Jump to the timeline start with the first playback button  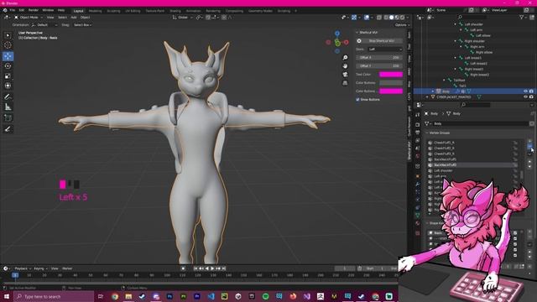(x=196, y=268)
